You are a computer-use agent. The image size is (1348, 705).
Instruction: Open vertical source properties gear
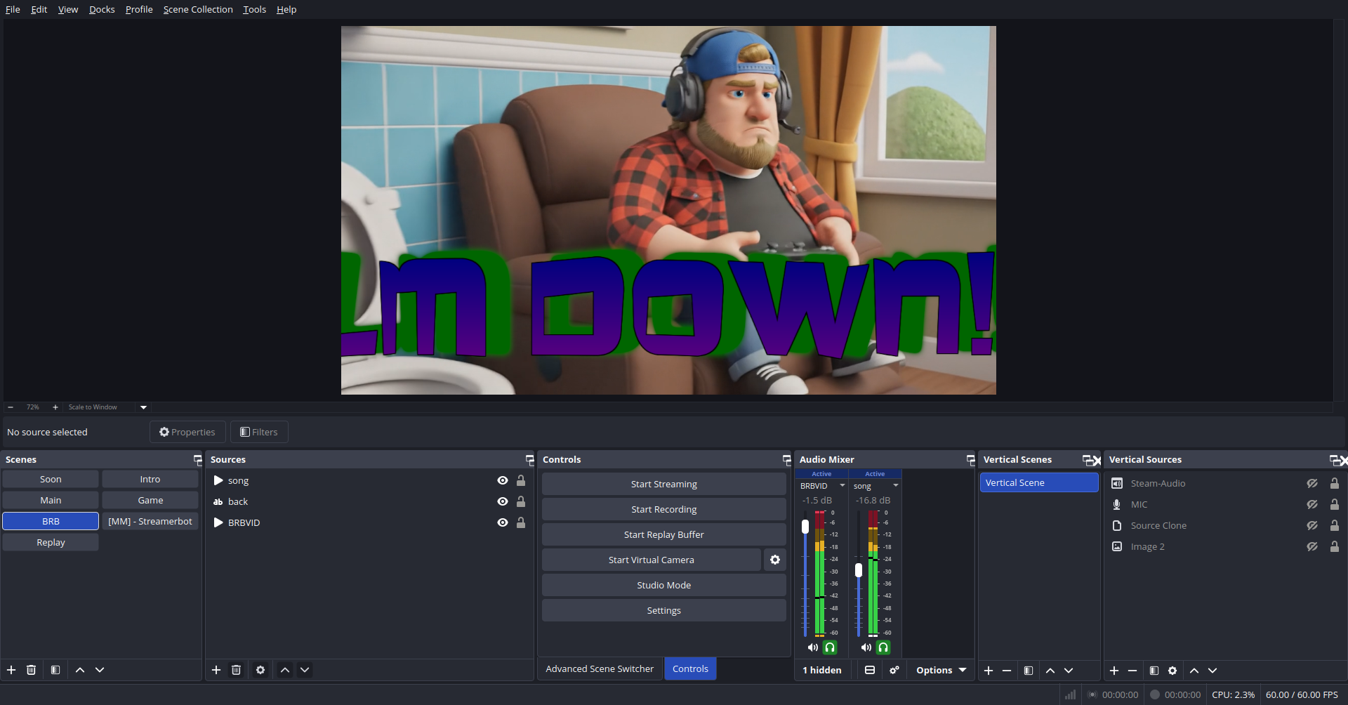tap(1172, 671)
